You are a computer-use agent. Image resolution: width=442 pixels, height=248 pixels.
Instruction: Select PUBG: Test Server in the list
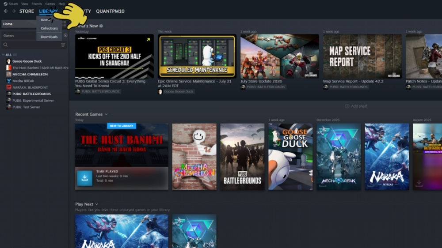pyautogui.click(x=26, y=107)
